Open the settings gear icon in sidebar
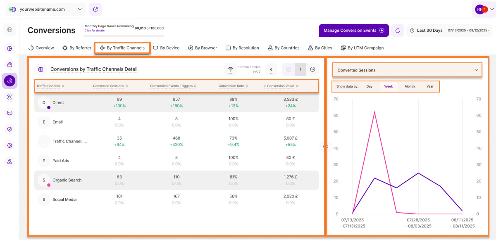496x240 pixels. [10, 145]
